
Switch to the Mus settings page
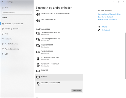click(6, 34)
